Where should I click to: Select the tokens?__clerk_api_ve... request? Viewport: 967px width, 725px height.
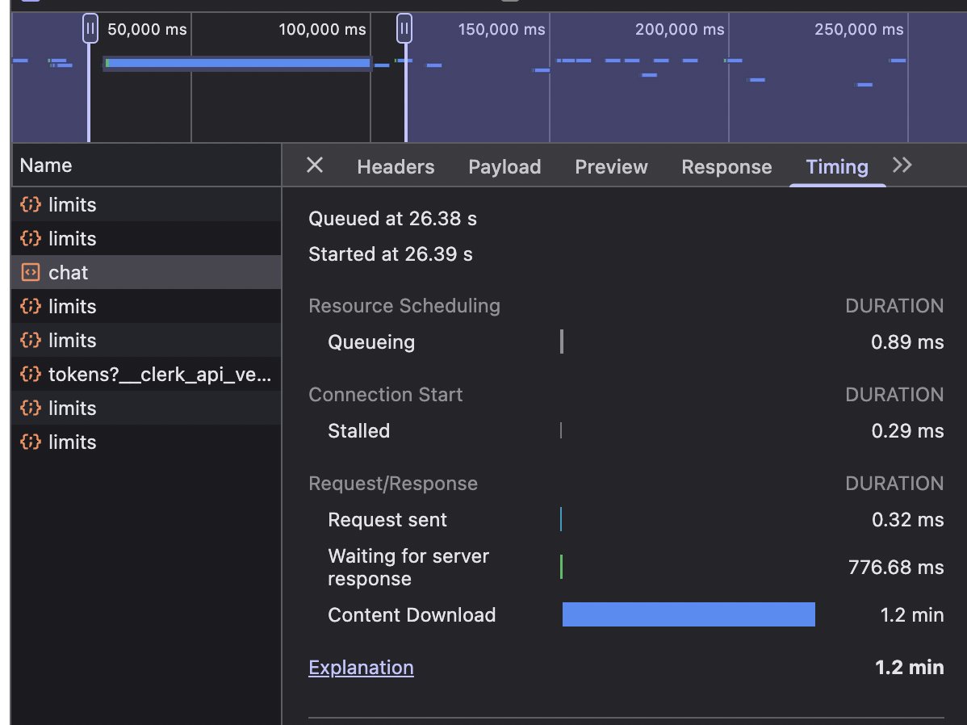146,374
